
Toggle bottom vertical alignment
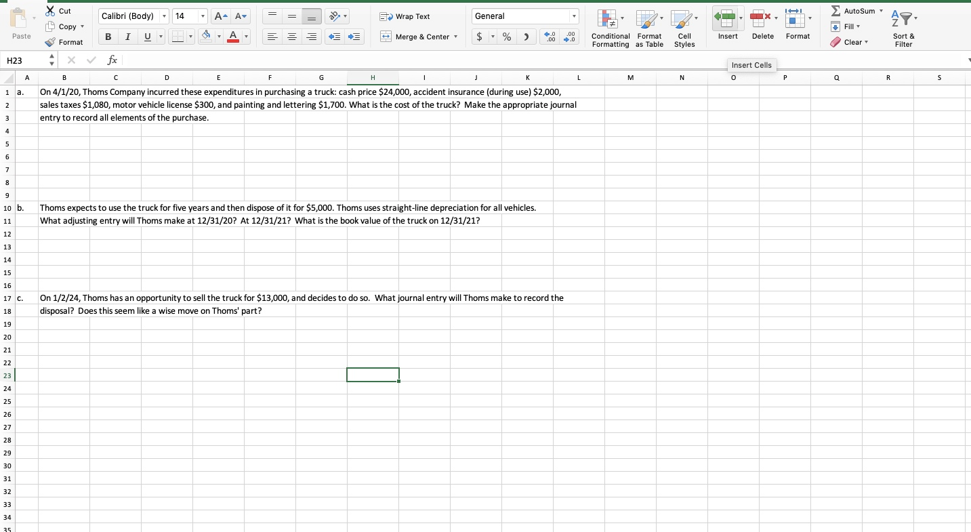(x=312, y=16)
